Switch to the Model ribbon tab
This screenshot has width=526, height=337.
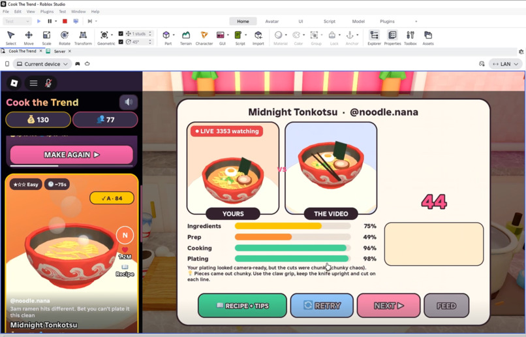tap(358, 21)
